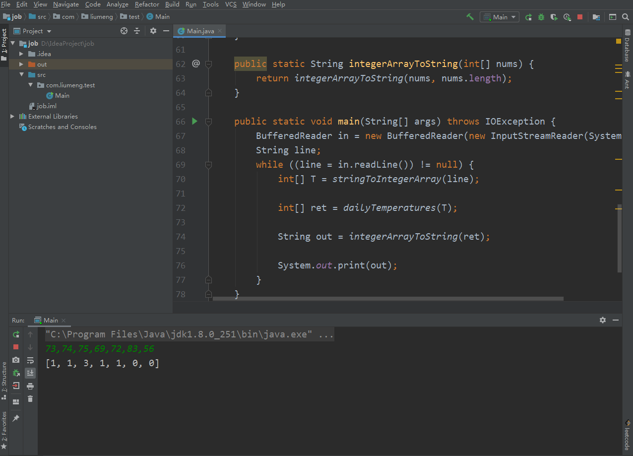Open the leetcode side tool window
The image size is (633, 456).
(x=628, y=436)
